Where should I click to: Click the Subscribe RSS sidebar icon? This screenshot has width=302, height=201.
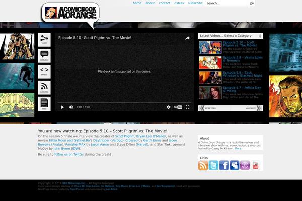pyautogui.click(x=44, y=88)
